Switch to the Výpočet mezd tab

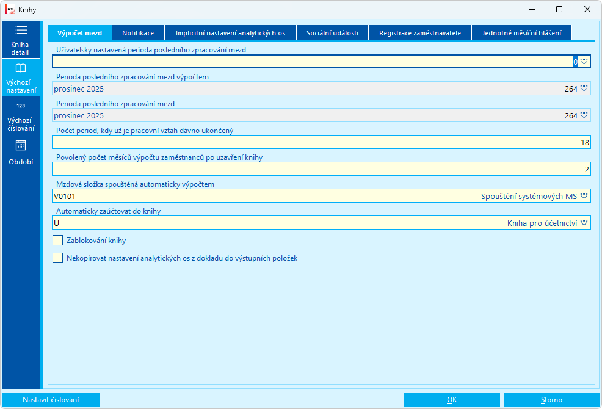(79, 33)
